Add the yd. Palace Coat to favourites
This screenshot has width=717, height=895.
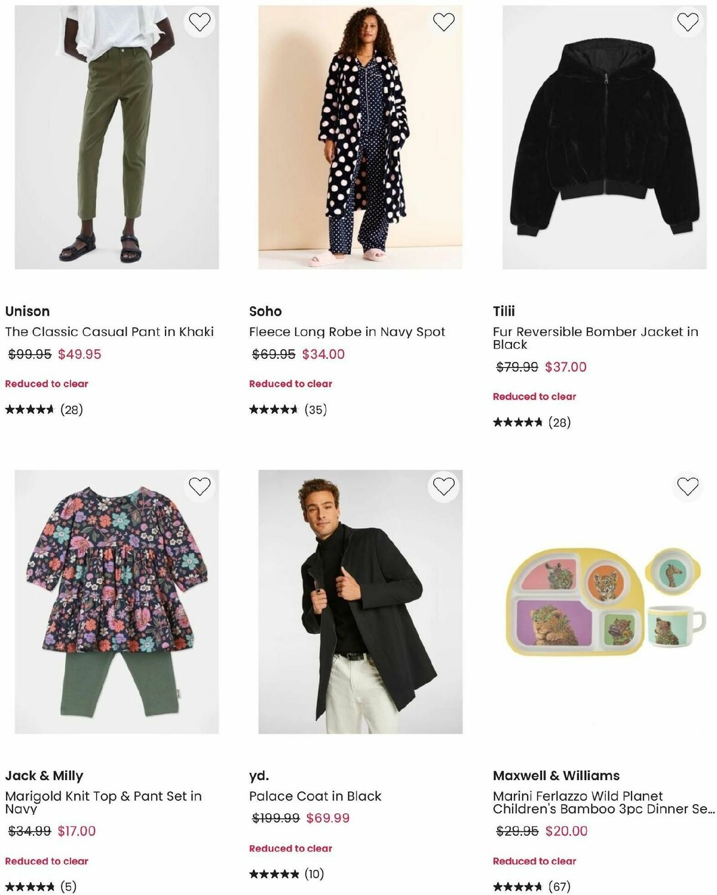click(444, 487)
